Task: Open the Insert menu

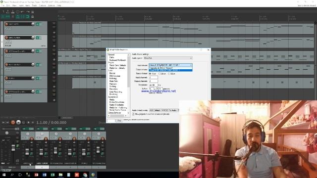Action: click(21, 5)
